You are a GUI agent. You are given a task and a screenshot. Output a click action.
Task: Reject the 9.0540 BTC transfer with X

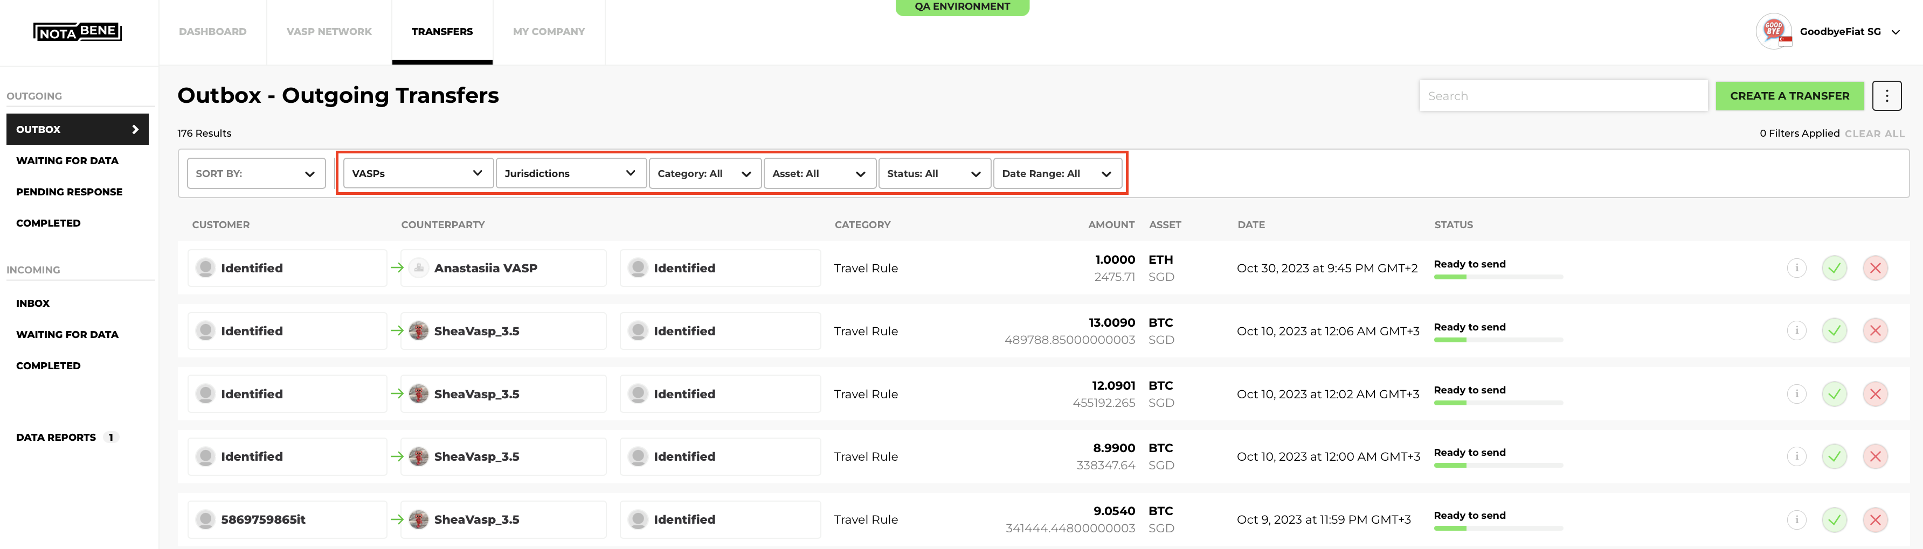point(1875,519)
